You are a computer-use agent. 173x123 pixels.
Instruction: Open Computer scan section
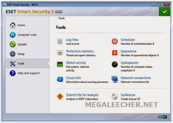coord(27,35)
